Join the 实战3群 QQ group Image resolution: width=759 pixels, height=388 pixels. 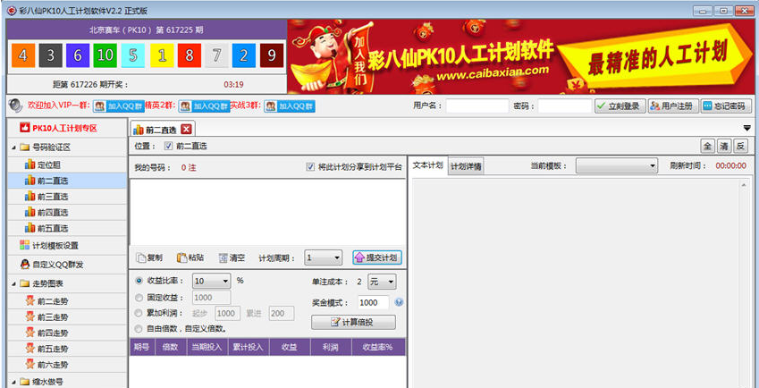click(x=290, y=106)
